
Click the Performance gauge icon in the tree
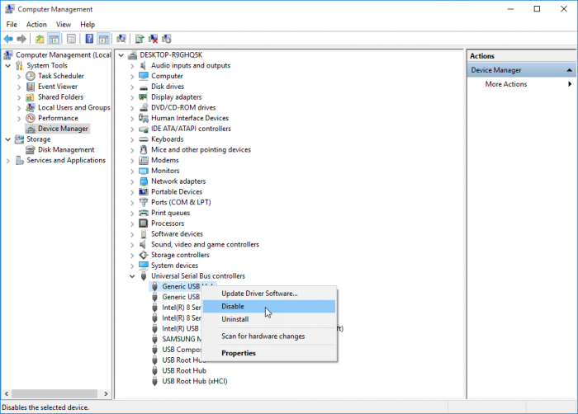point(31,118)
